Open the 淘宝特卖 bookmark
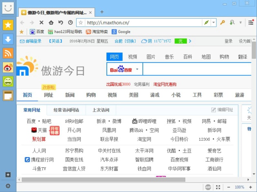Viewport: 257px width, 192px height. tap(97, 32)
